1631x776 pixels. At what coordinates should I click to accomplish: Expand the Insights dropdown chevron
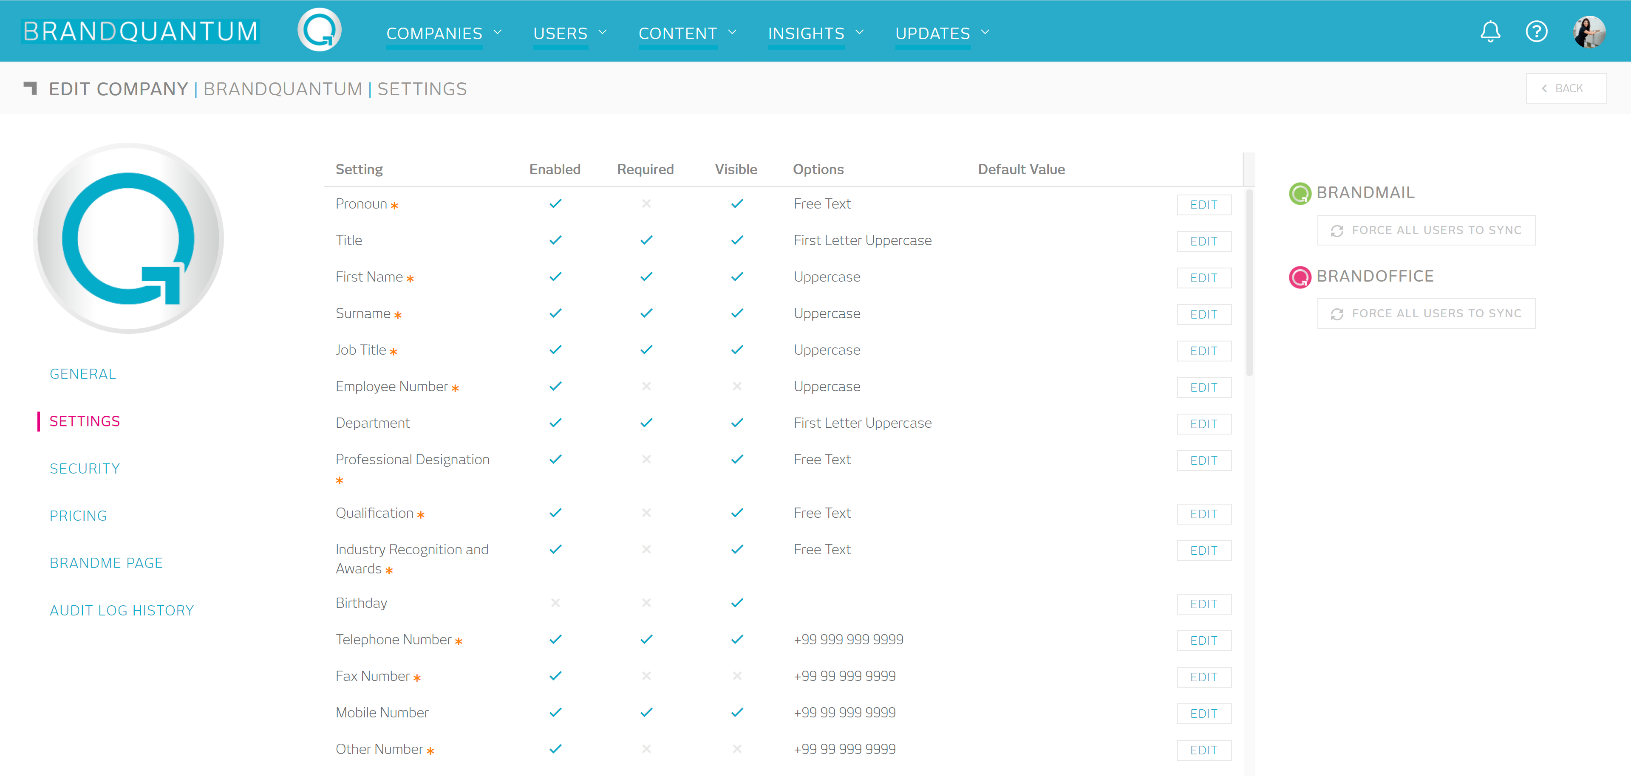(859, 32)
